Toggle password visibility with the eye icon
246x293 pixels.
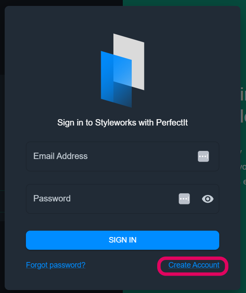[208, 199]
